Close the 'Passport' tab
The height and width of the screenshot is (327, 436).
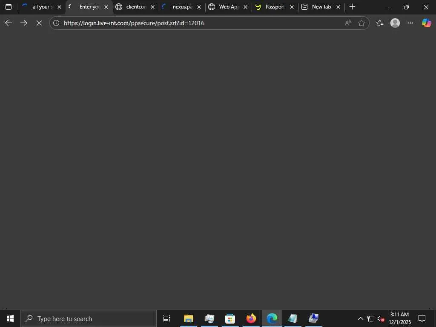click(x=292, y=7)
